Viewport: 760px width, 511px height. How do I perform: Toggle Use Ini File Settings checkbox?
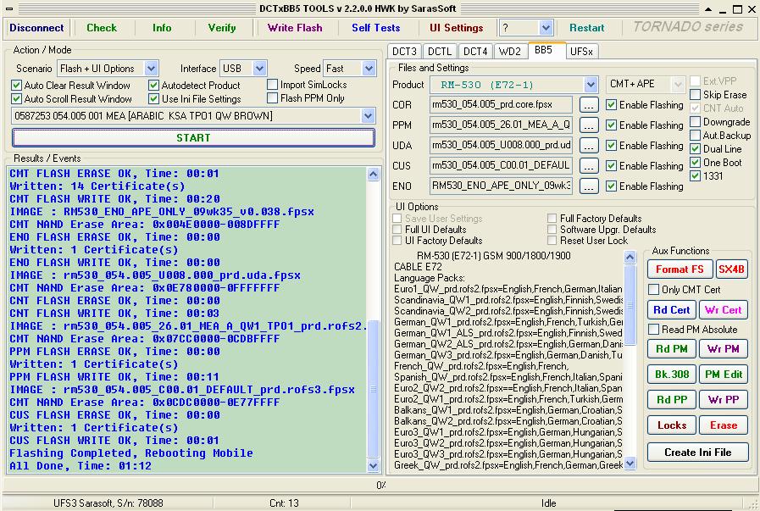pos(153,99)
